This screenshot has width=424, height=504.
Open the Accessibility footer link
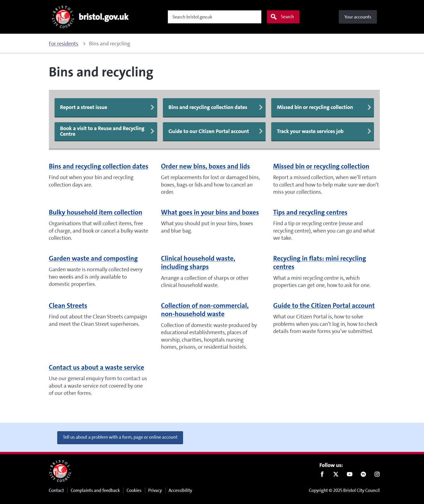point(180,490)
